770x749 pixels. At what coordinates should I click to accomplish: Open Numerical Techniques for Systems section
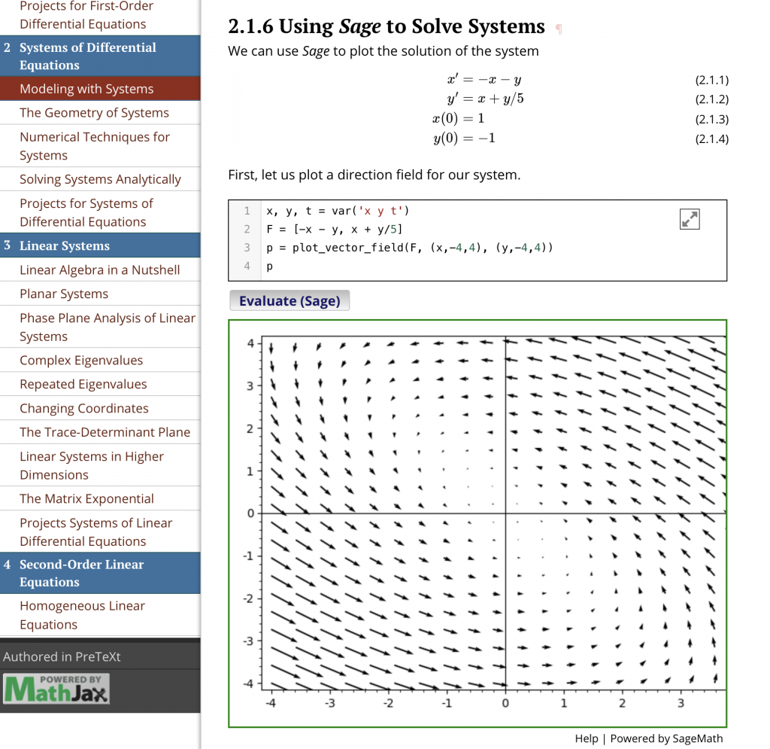coord(100,146)
